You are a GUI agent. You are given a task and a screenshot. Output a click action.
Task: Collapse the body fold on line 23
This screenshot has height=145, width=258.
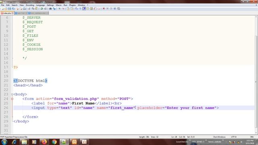tap(12, 94)
